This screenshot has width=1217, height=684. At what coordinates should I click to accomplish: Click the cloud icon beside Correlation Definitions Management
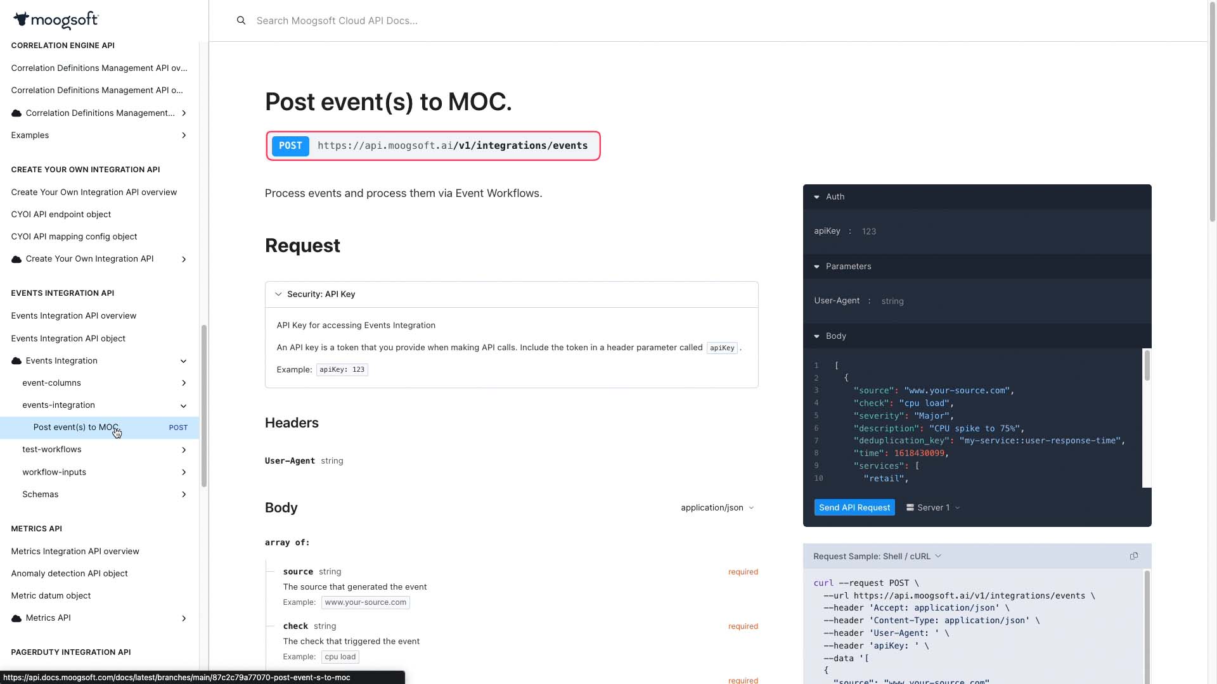[x=16, y=113]
